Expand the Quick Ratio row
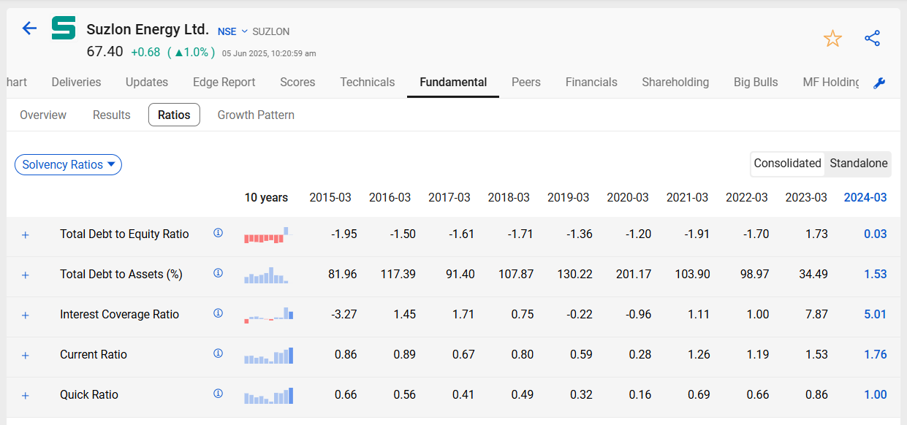 coord(26,396)
